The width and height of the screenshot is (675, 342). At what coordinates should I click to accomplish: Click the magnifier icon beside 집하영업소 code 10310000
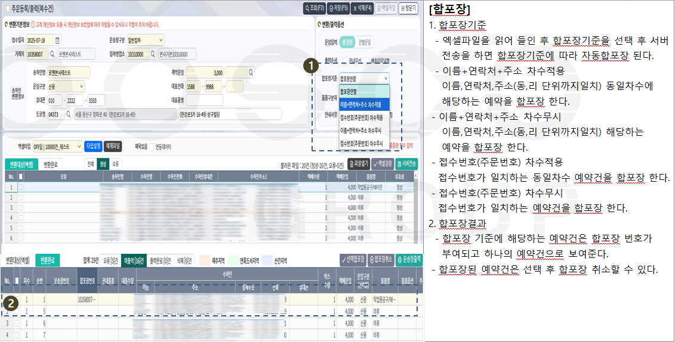(x=152, y=55)
